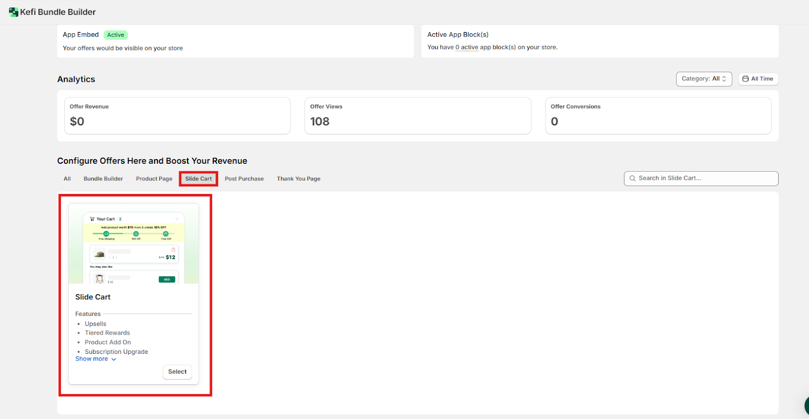
Task: Open the Bundle Builder tab
Action: point(103,179)
